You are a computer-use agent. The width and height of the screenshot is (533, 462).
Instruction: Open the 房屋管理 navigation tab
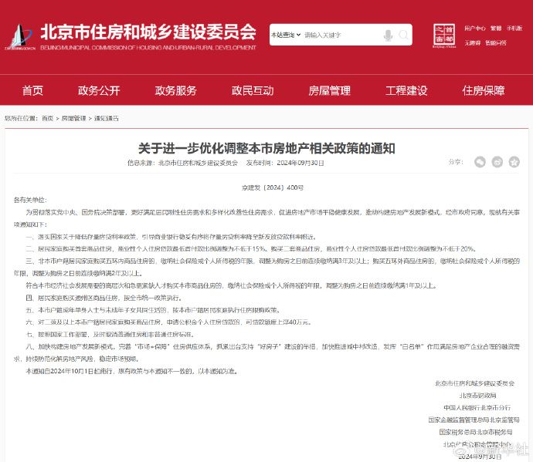point(329,91)
